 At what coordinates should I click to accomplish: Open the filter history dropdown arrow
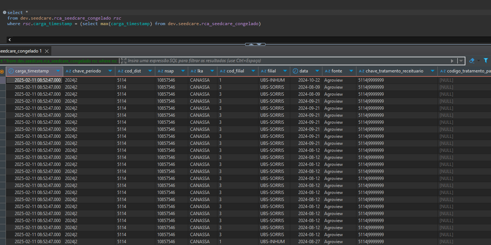click(x=461, y=61)
